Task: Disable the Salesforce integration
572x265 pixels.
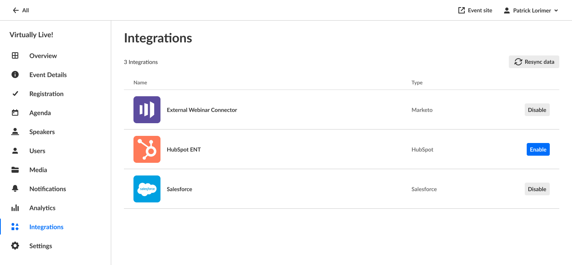Action: pyautogui.click(x=537, y=189)
